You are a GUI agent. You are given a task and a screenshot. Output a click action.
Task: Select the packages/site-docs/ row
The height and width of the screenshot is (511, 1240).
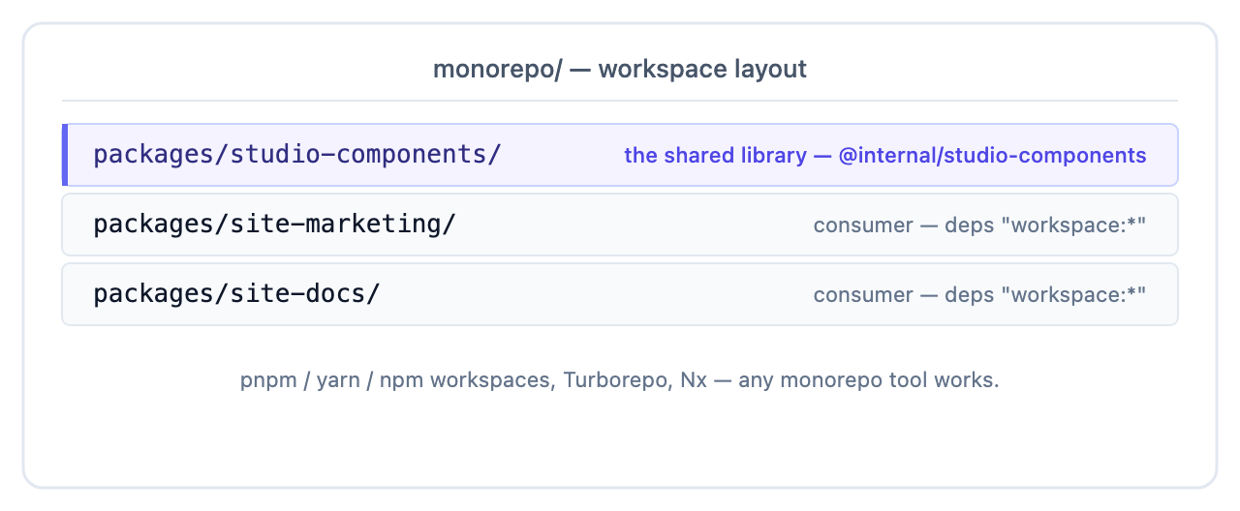point(620,294)
